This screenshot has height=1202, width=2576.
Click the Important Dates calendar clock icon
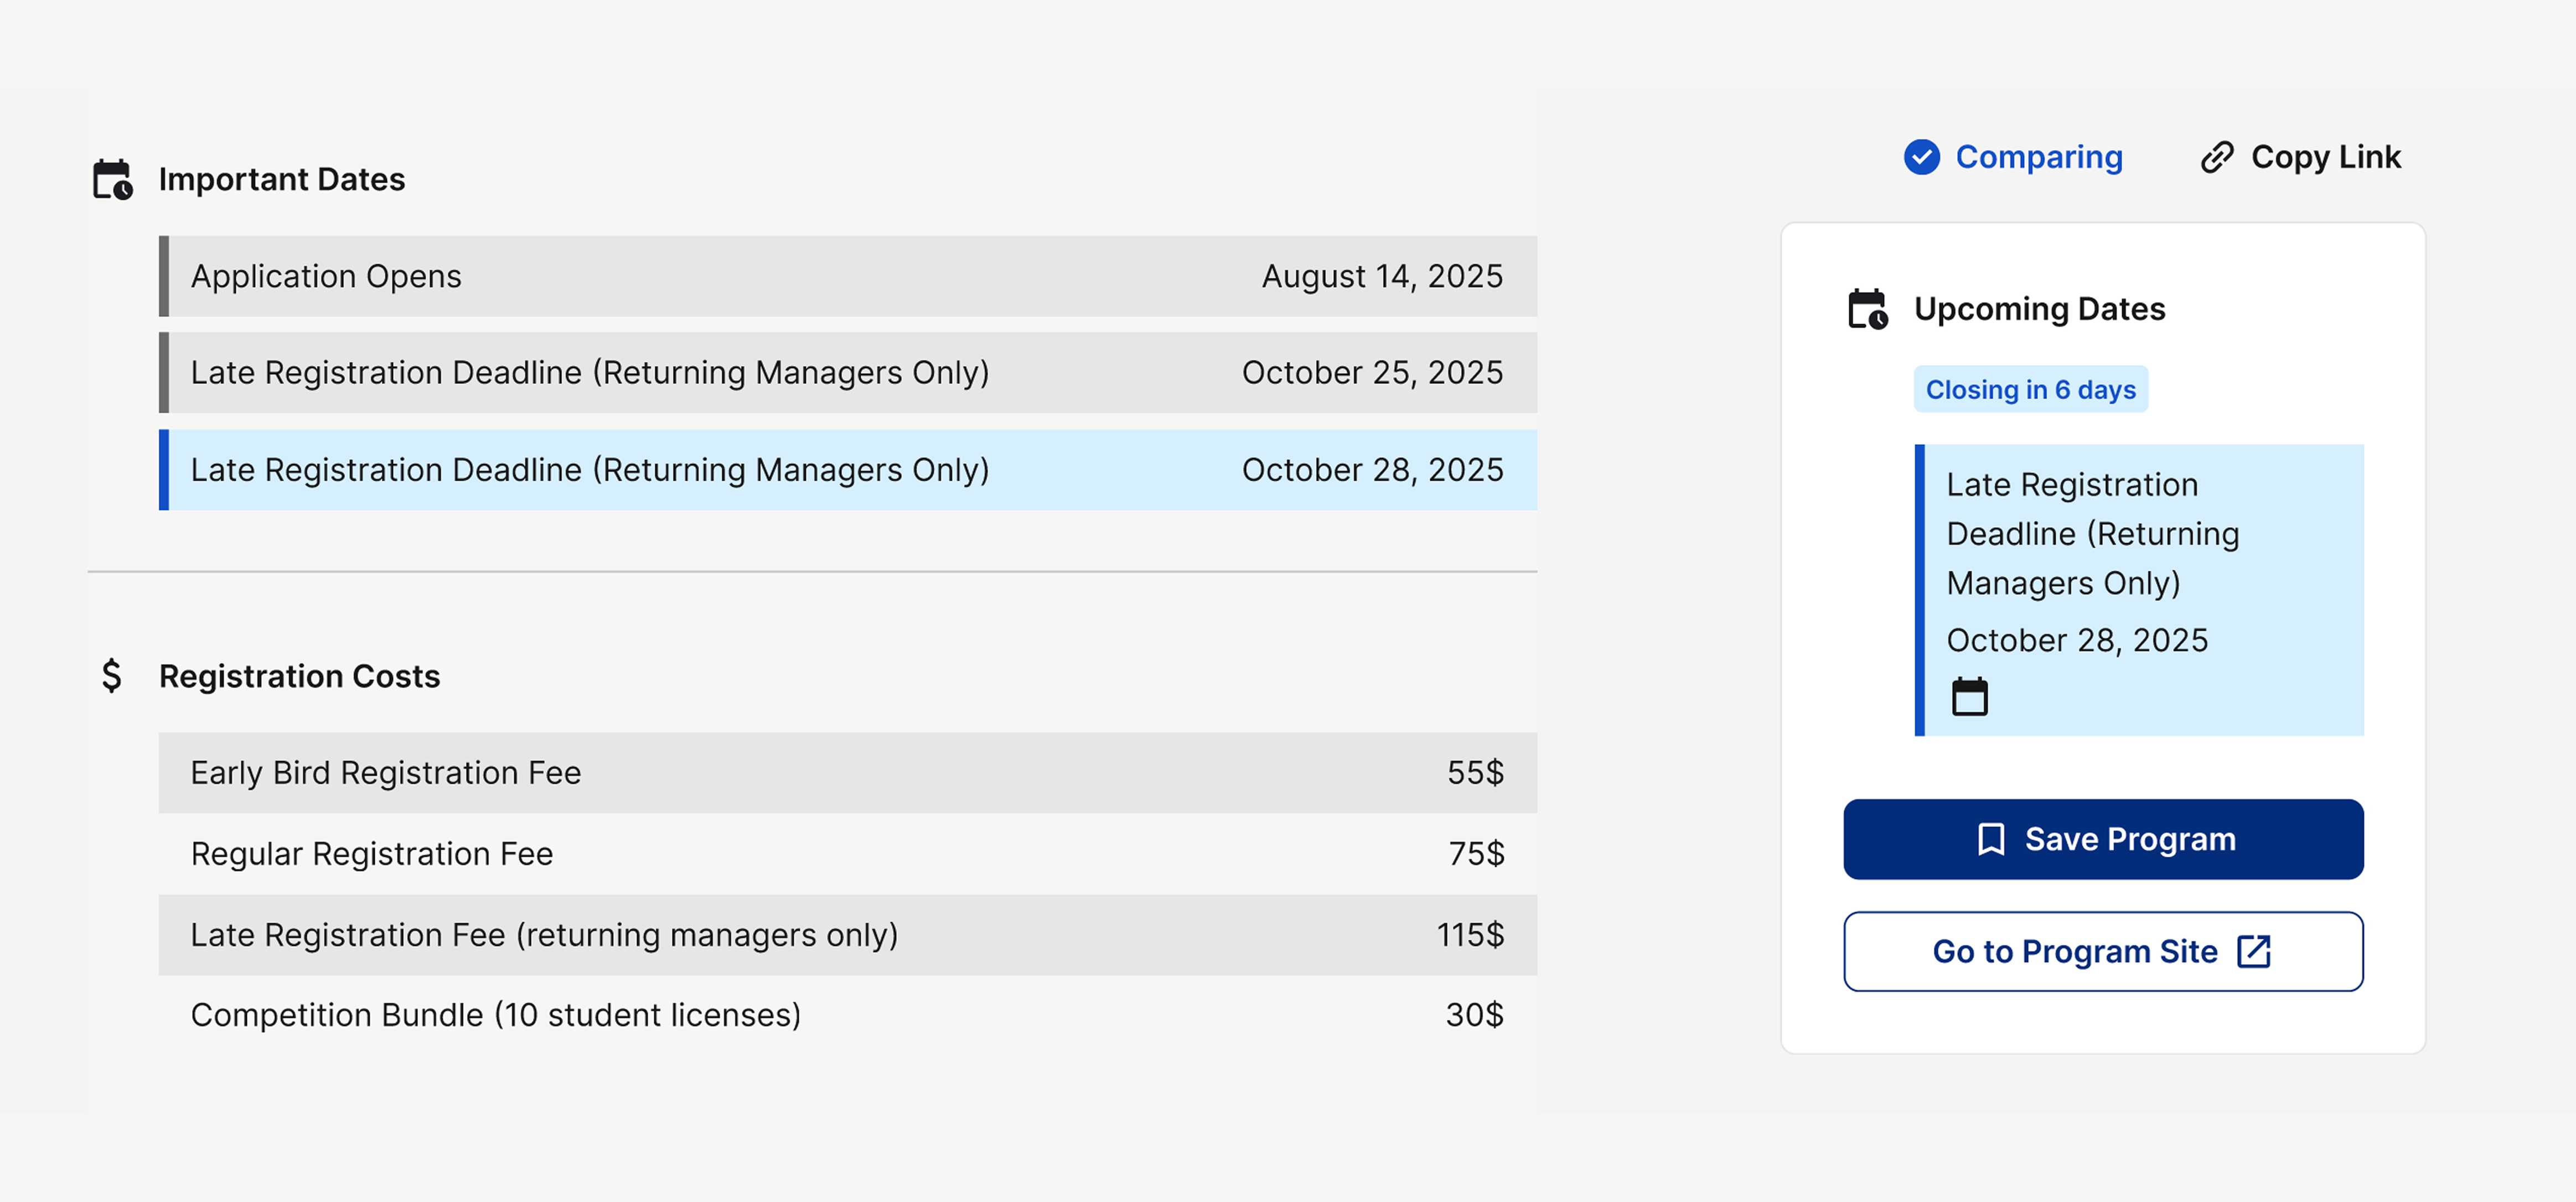[112, 180]
